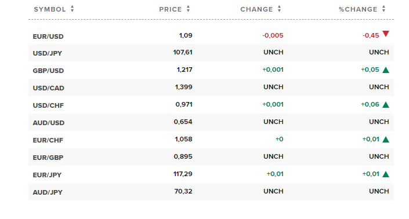Open AUD/JPY quote page
Viewport: 409px width, 219px height.
48,192
